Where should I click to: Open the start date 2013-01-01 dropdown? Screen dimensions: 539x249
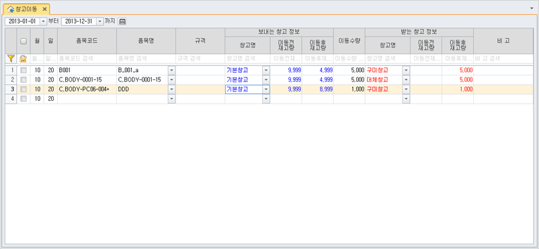(x=43, y=22)
